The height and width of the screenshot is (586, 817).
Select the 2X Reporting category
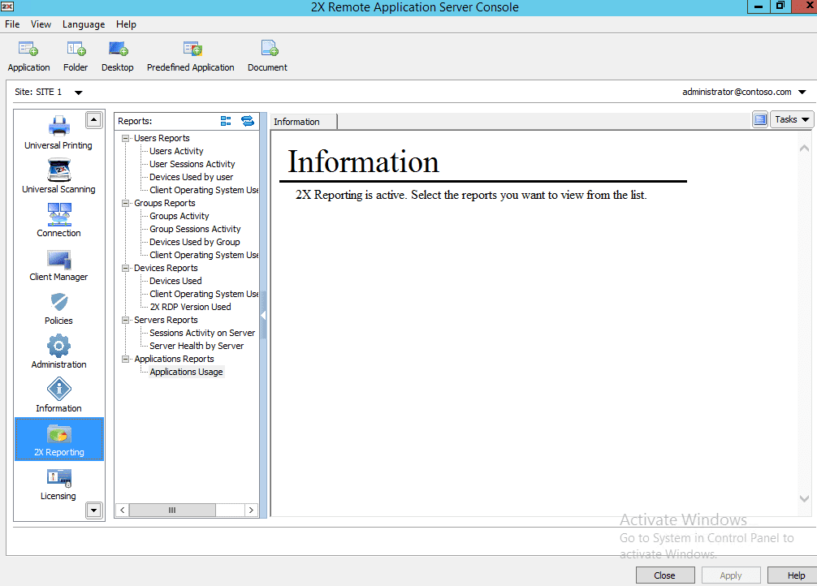[x=59, y=439]
